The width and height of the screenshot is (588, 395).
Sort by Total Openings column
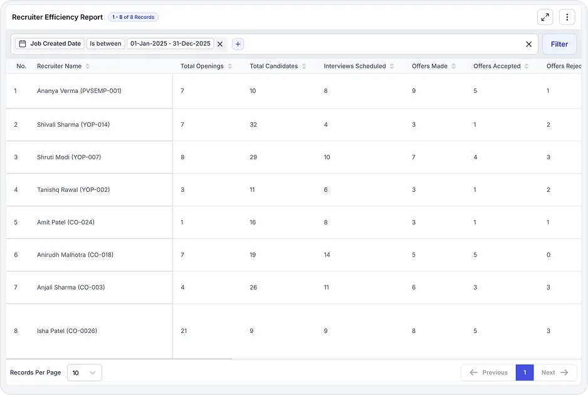tap(229, 66)
